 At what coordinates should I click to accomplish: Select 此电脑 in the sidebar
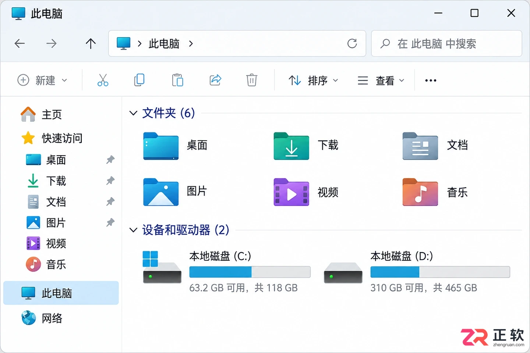(x=61, y=293)
